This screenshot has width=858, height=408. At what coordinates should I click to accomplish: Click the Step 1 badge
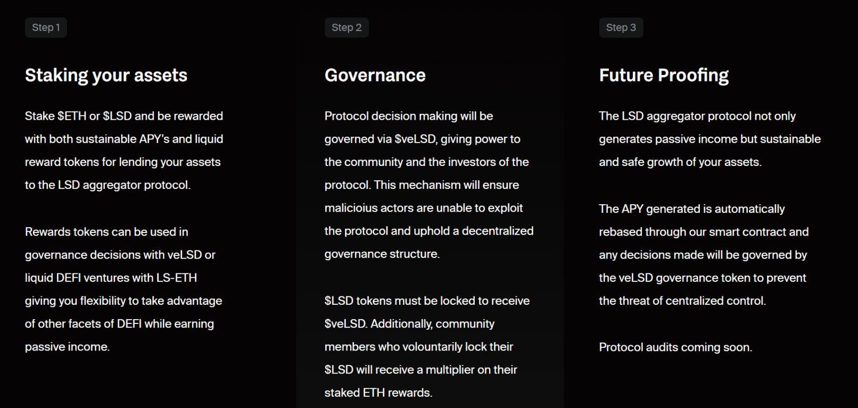coord(46,28)
